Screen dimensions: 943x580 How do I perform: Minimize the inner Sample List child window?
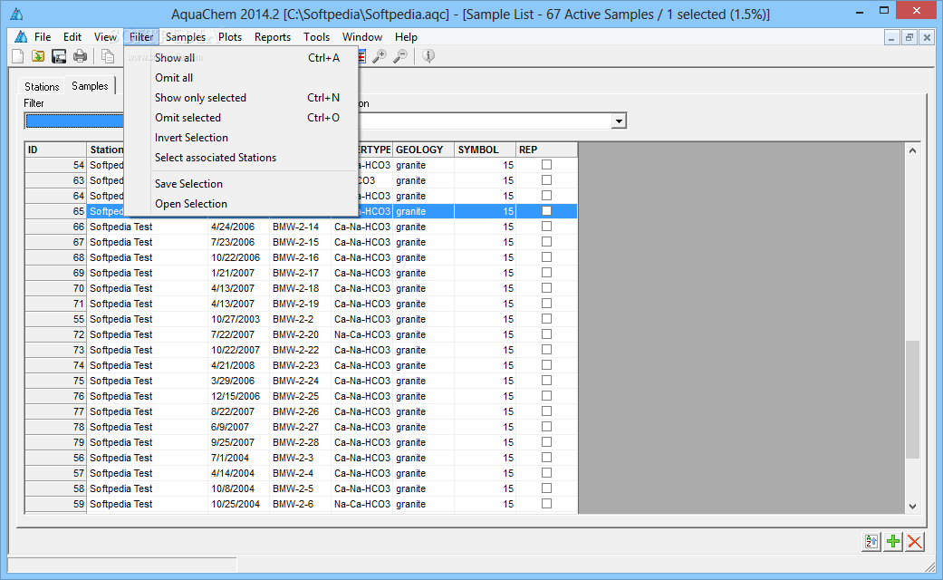(892, 37)
